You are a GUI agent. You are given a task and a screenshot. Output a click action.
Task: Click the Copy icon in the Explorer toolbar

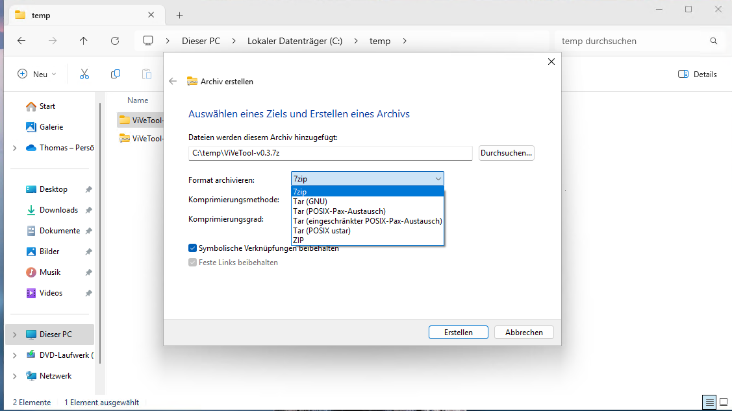tap(116, 74)
